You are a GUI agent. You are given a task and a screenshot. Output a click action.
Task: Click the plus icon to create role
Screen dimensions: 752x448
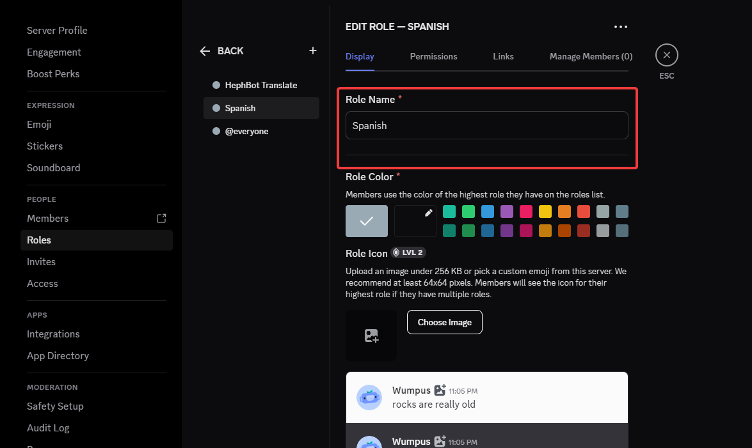pos(313,50)
